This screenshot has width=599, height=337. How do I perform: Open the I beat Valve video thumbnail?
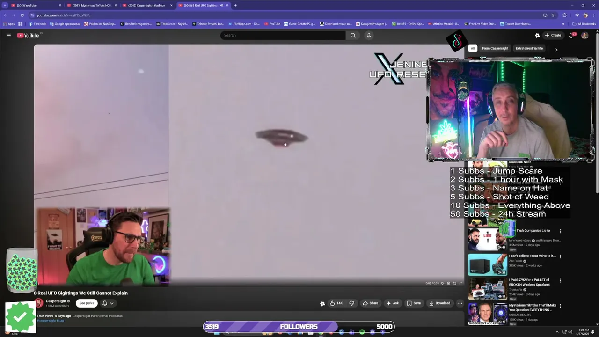pyautogui.click(x=487, y=264)
